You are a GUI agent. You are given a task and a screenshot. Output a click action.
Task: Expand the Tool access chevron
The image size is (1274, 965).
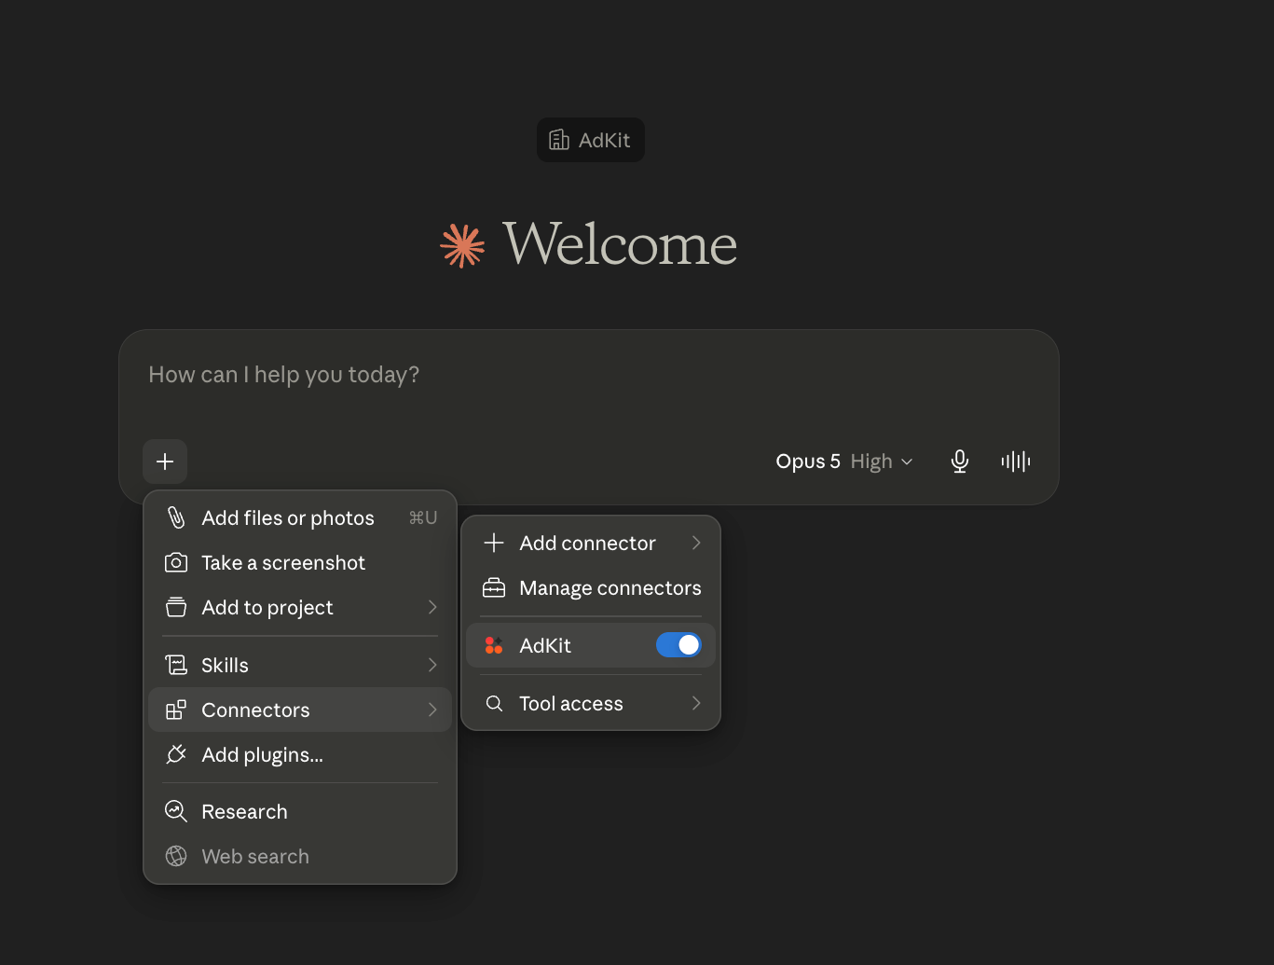click(x=696, y=704)
